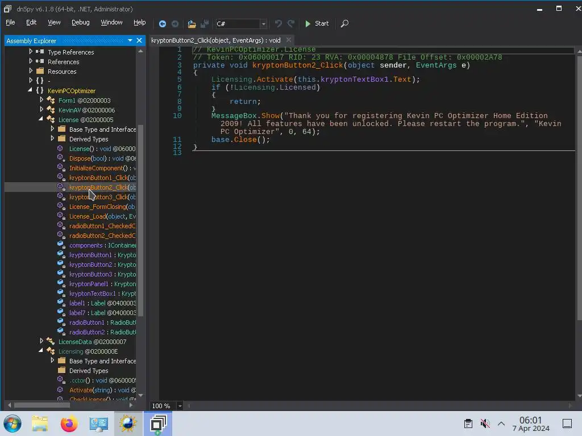Open the Debug menu

click(81, 22)
